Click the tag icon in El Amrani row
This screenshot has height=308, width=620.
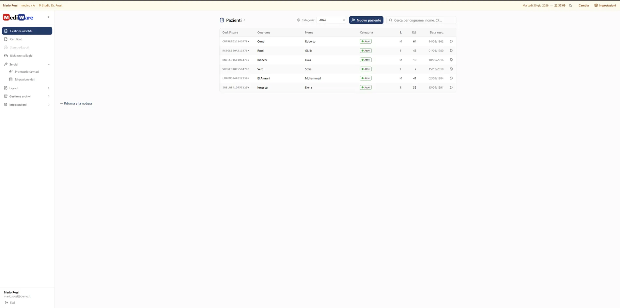point(451,78)
